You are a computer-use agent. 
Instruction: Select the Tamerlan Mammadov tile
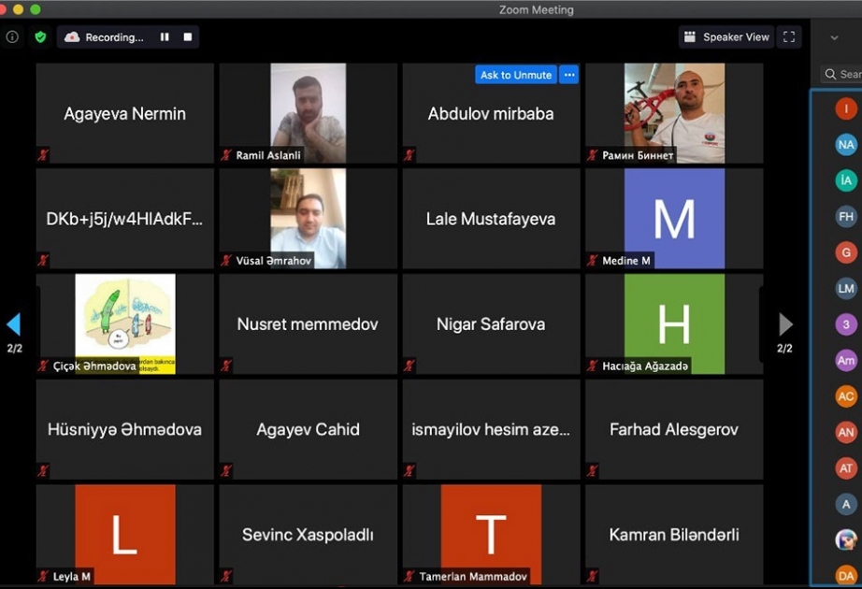491,535
